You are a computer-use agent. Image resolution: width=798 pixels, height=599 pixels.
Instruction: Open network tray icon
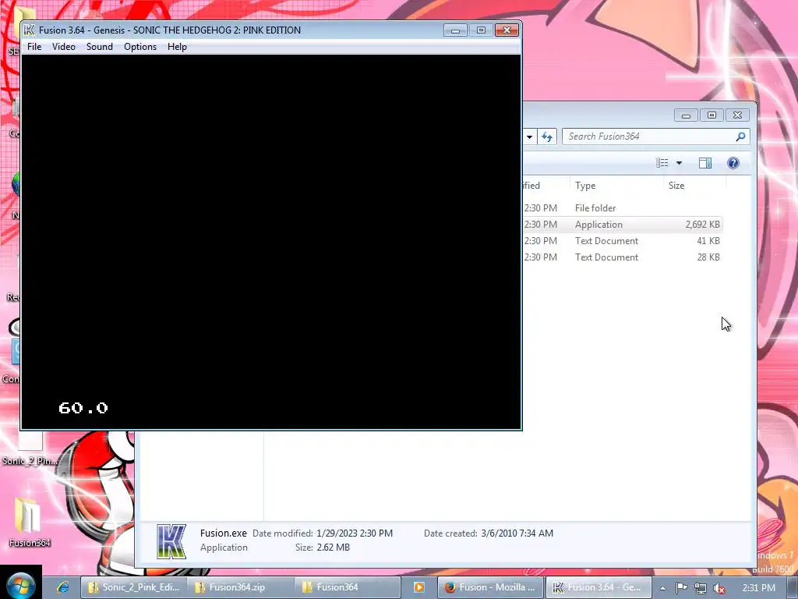pos(701,588)
